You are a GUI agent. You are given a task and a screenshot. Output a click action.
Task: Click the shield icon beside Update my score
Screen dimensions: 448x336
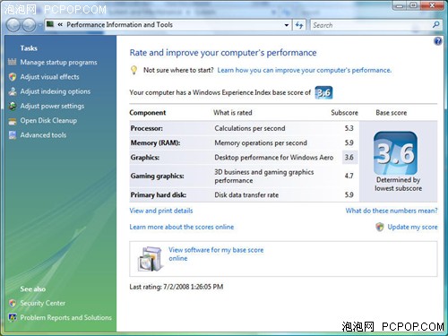(380, 227)
